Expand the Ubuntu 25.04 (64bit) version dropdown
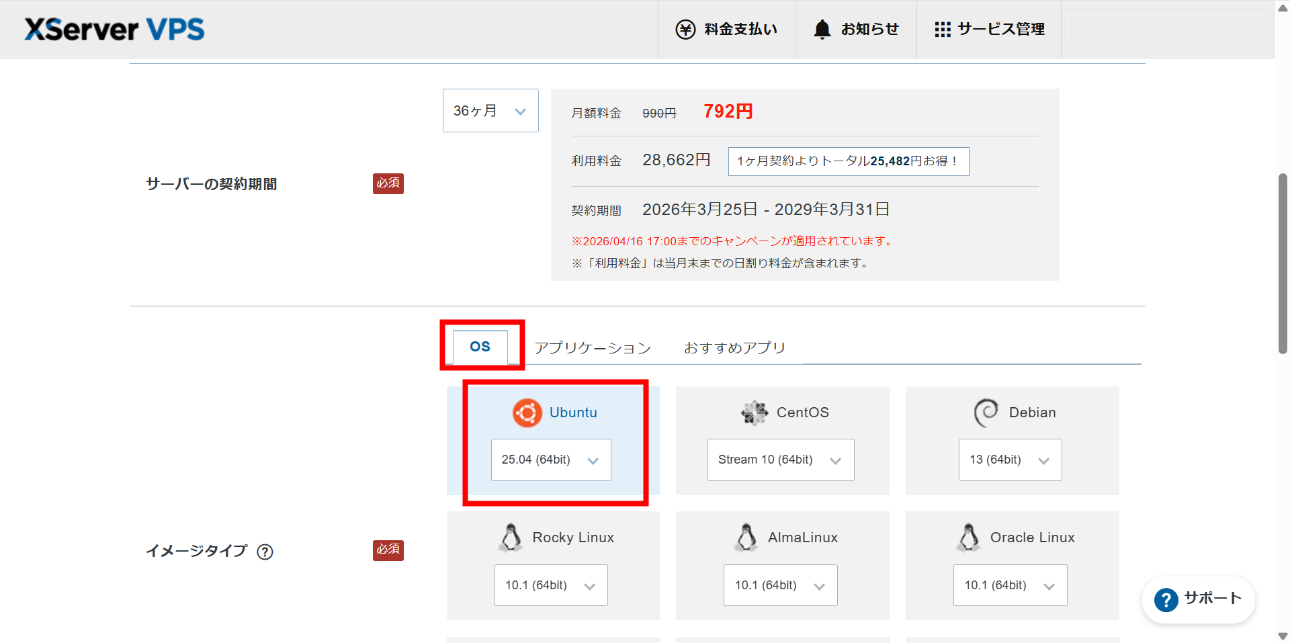The height and width of the screenshot is (643, 1290). (x=551, y=460)
